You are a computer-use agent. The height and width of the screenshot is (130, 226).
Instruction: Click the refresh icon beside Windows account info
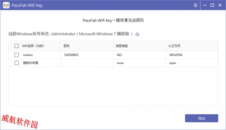point(137,34)
